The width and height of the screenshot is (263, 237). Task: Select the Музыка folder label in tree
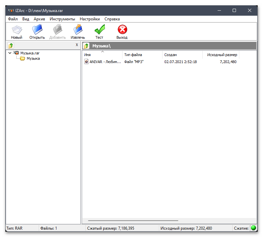33,58
